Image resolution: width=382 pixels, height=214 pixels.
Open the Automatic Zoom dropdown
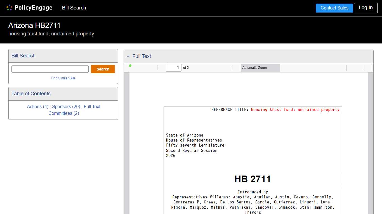(x=260, y=67)
